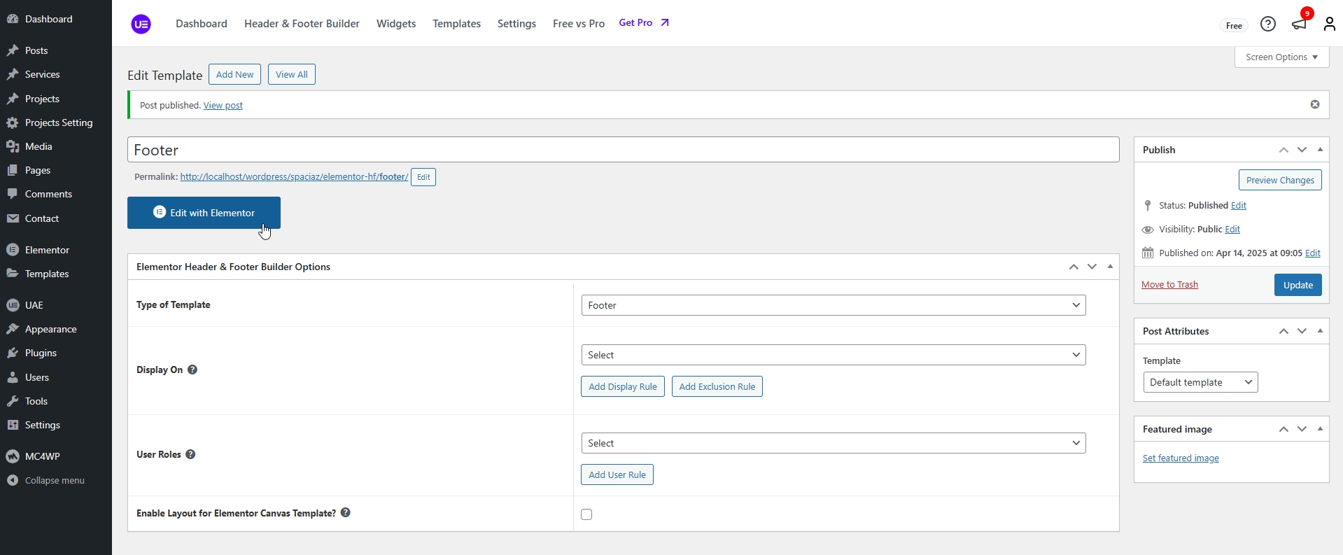This screenshot has width=1343, height=555.
Task: Open Elementor in the sidebar menu
Action: click(47, 250)
